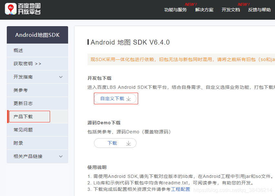Click the 自定义下载 button
The image size is (275, 196).
point(112,98)
